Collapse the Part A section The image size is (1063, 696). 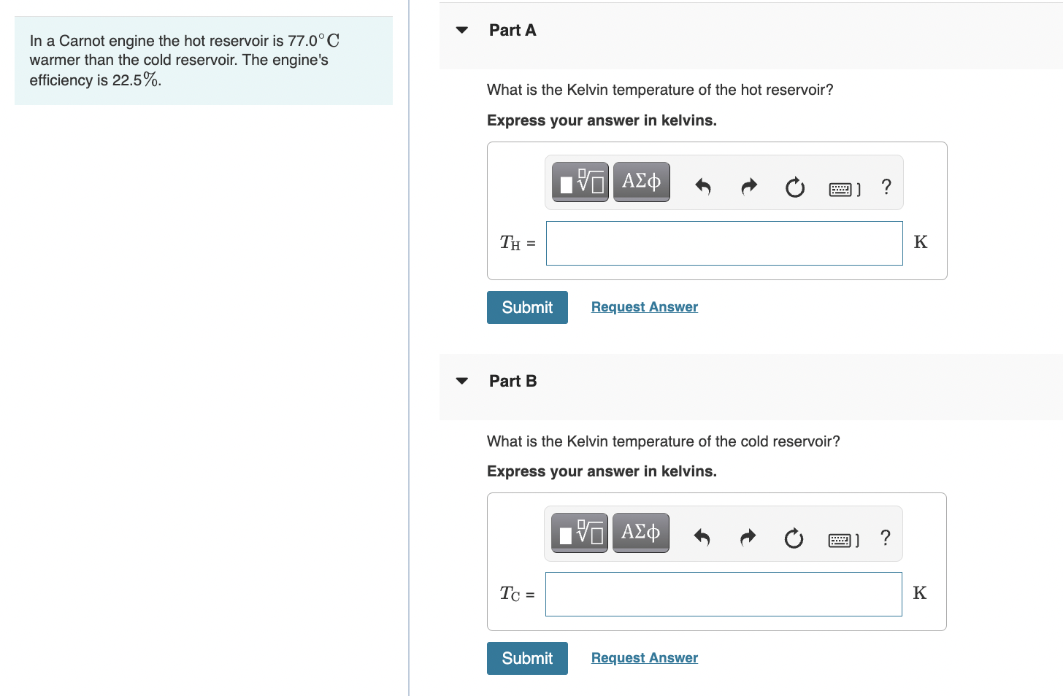pyautogui.click(x=461, y=30)
